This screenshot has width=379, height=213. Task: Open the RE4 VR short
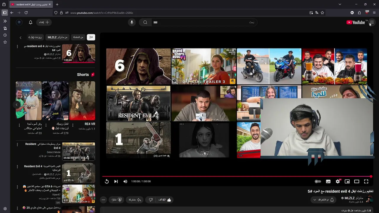(x=82, y=101)
